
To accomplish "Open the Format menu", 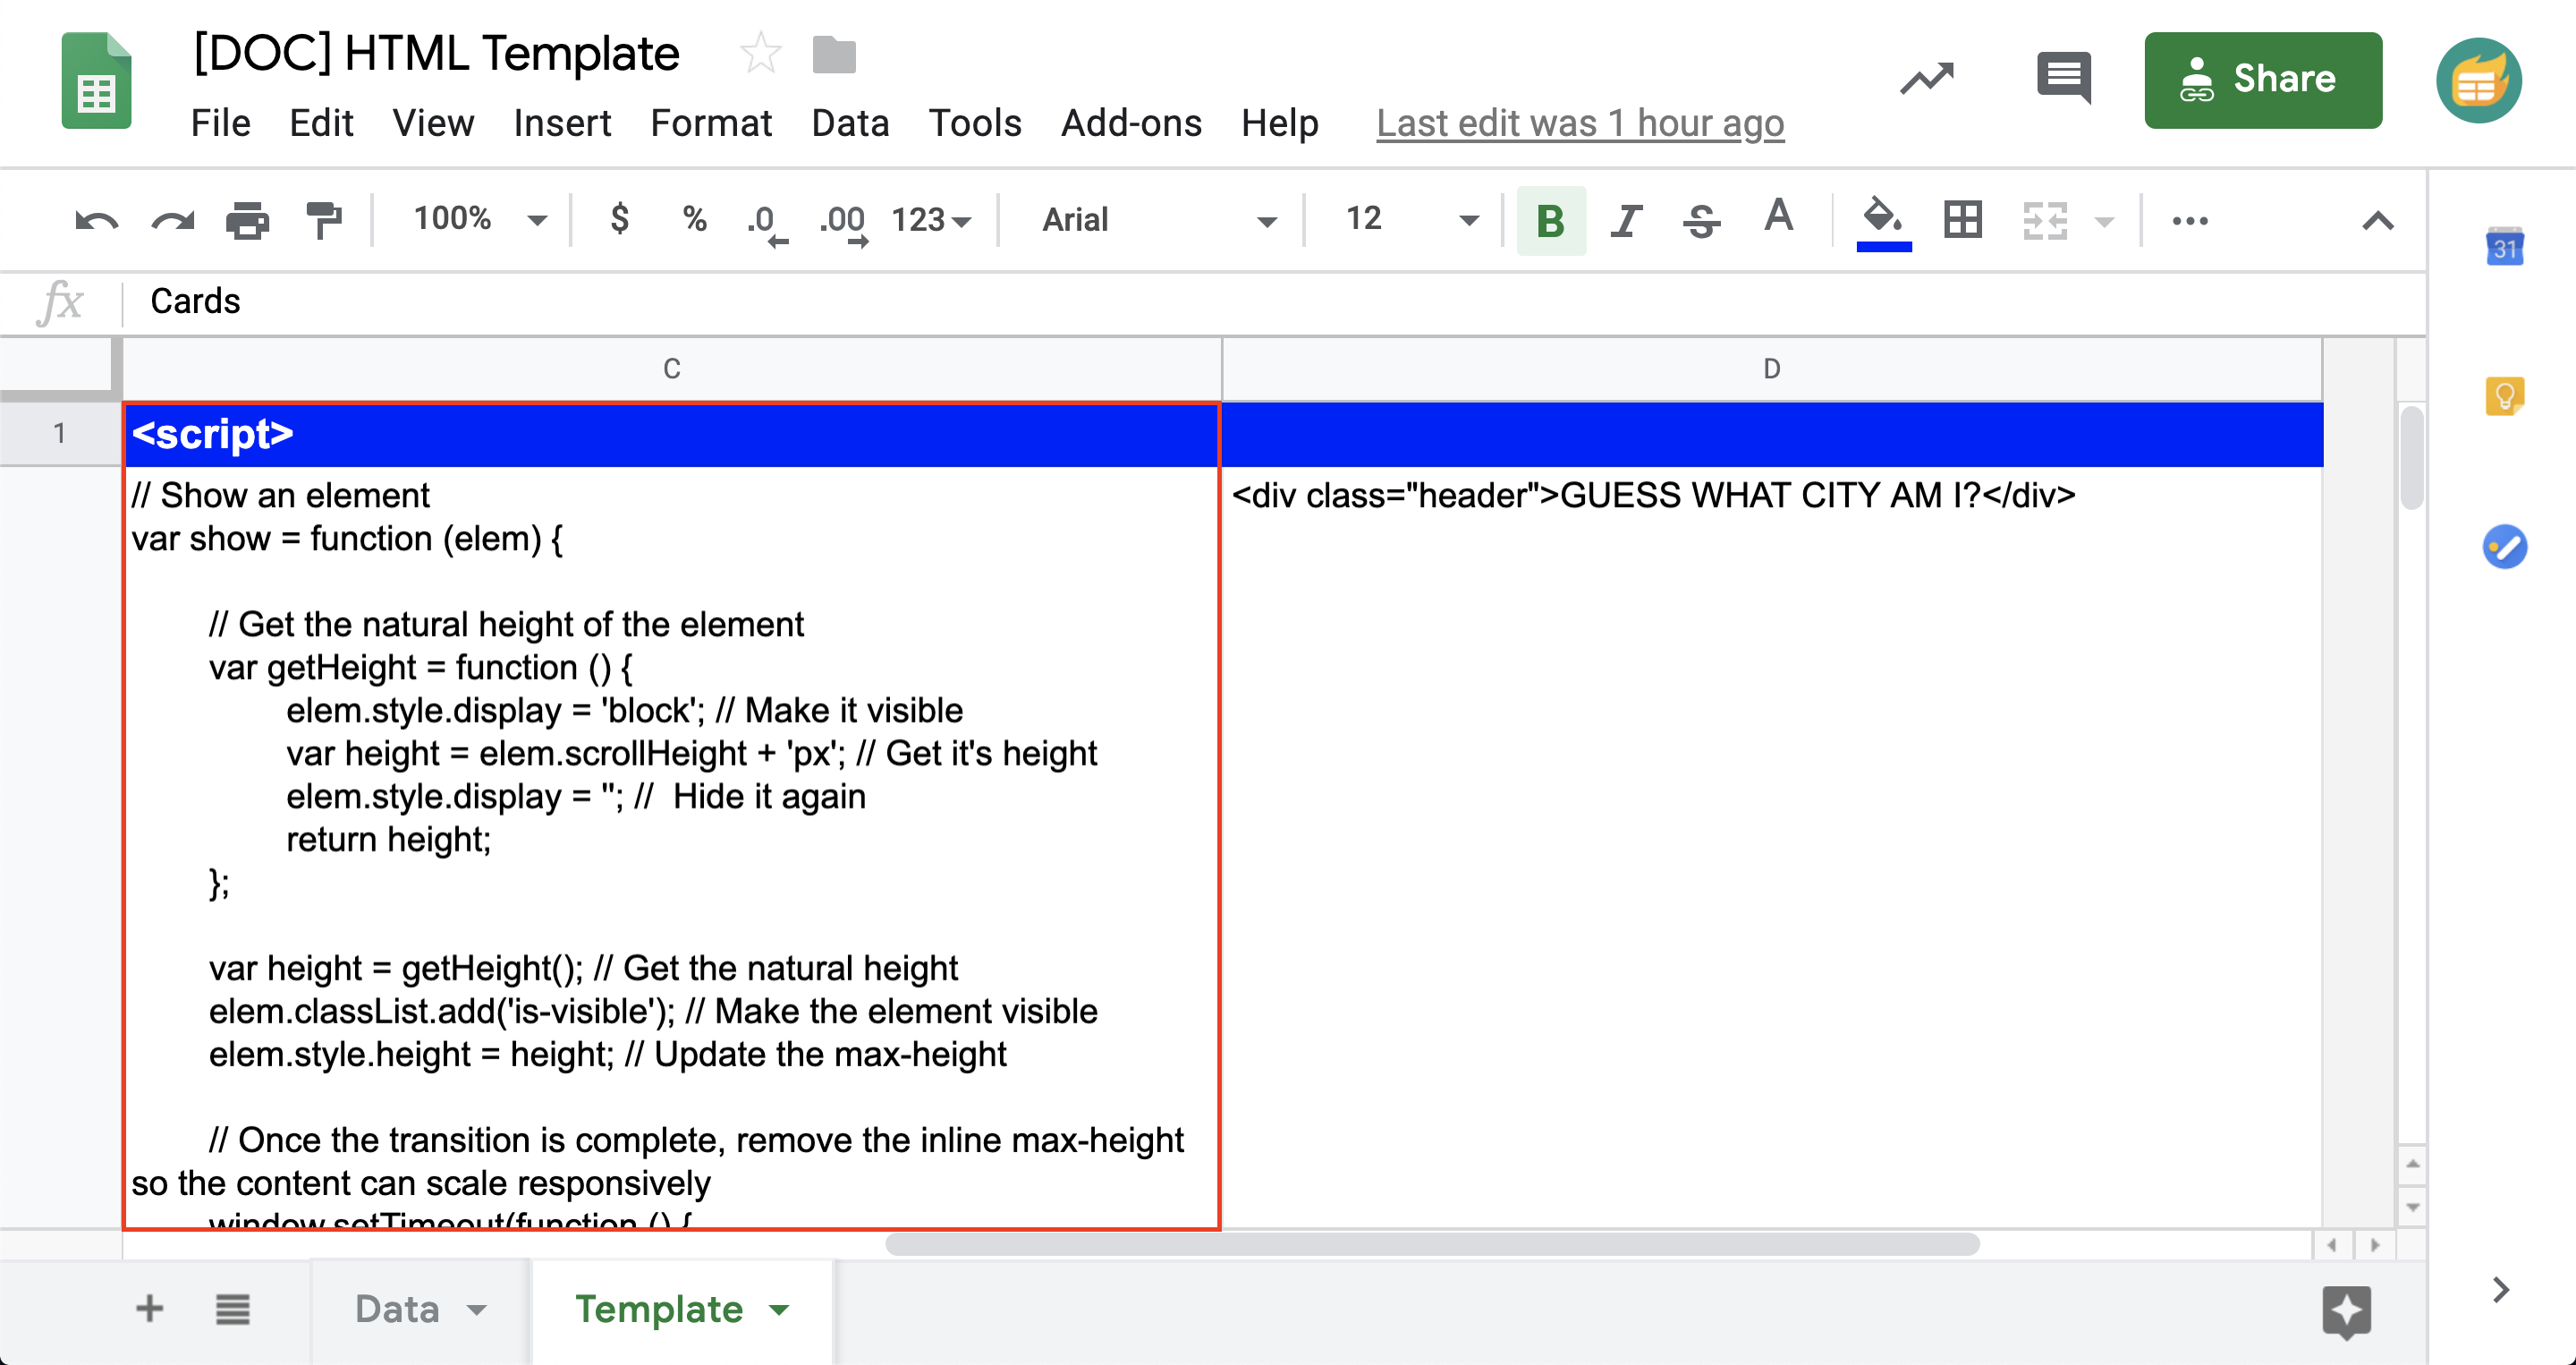I will pyautogui.click(x=711, y=123).
